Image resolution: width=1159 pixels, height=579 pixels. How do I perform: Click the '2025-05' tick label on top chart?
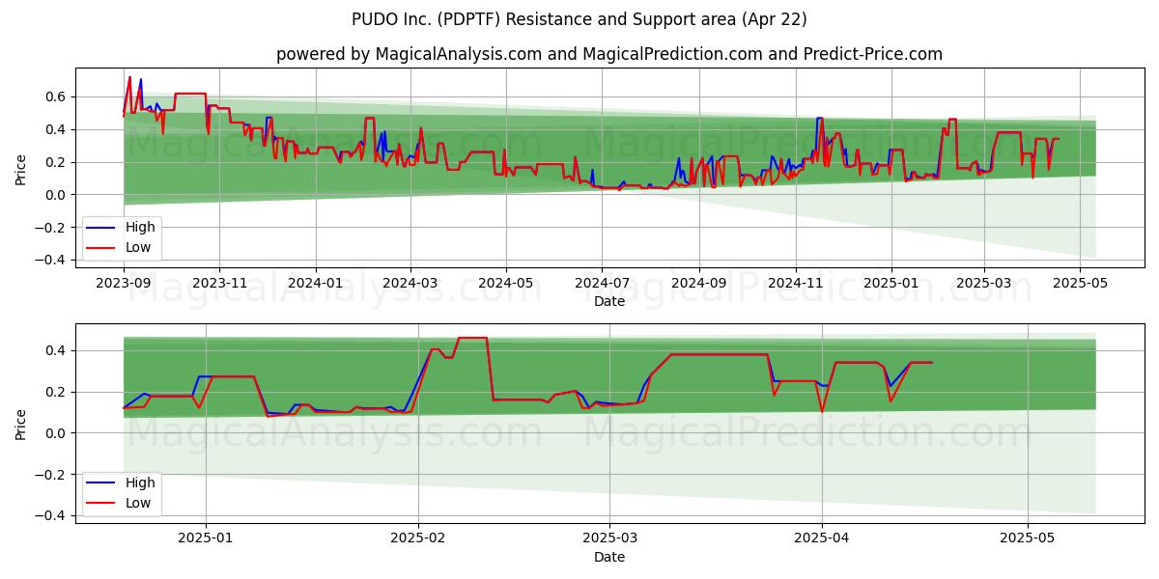1080,283
